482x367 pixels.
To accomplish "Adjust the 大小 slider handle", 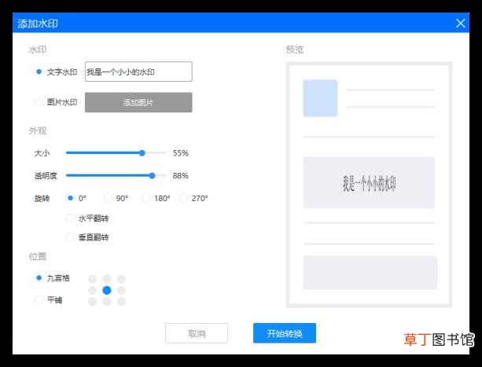I will [x=142, y=153].
